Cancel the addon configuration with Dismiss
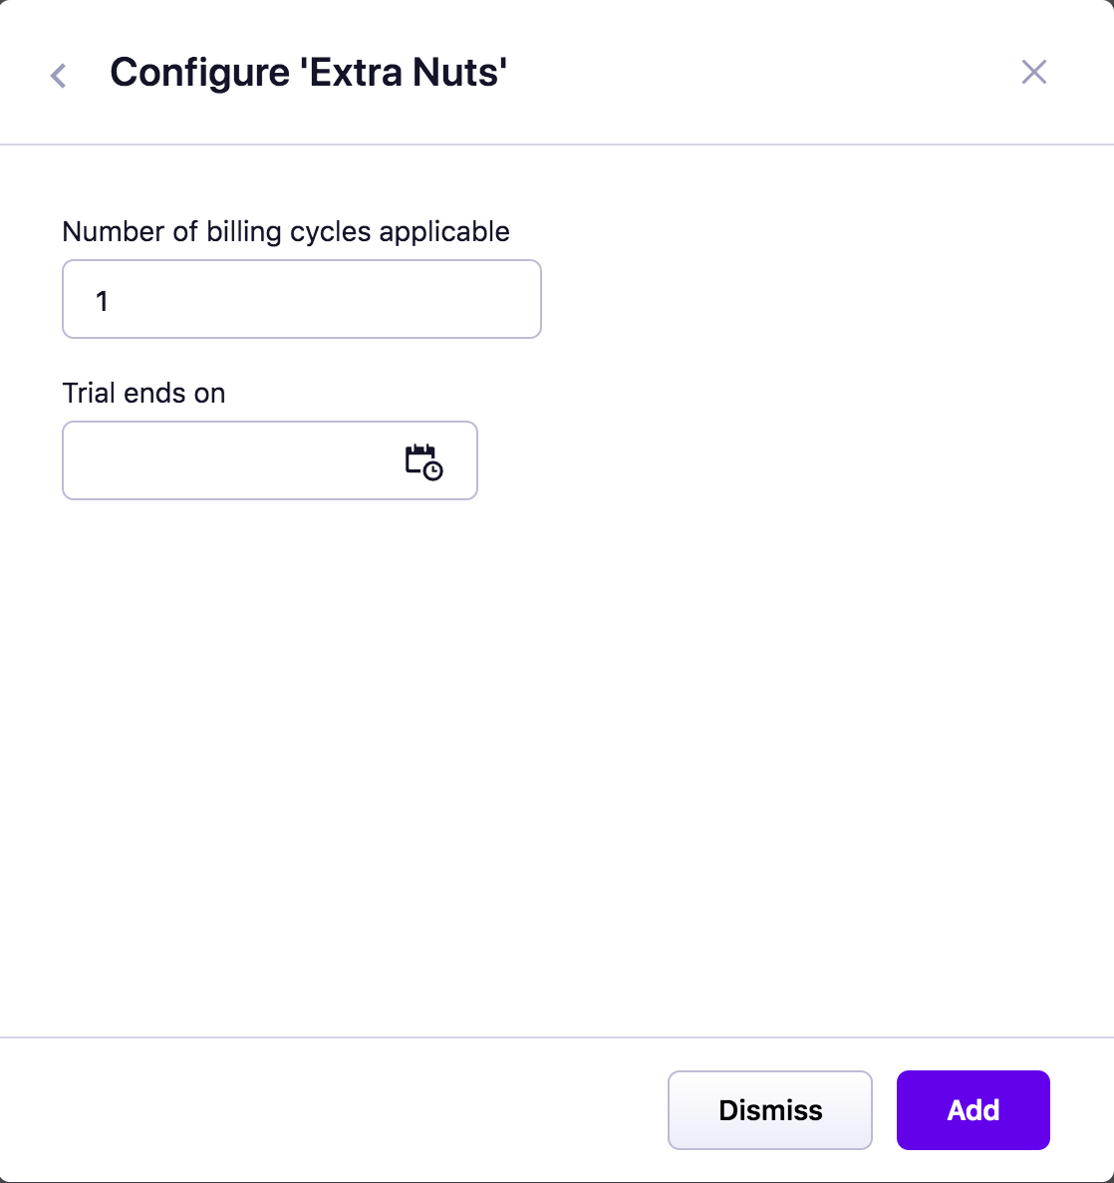The height and width of the screenshot is (1183, 1114). [769, 1110]
